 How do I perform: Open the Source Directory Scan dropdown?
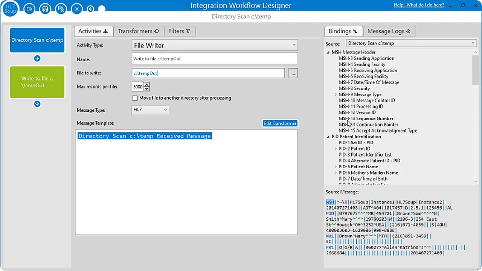click(x=411, y=43)
